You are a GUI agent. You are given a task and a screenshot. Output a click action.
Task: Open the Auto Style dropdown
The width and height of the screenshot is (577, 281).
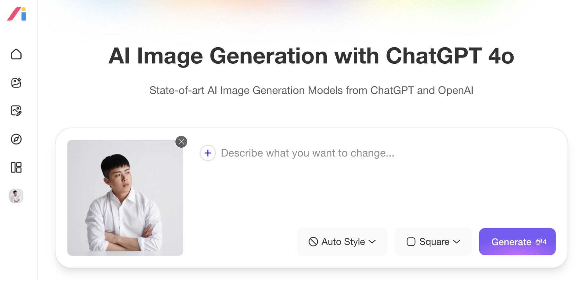[342, 242]
